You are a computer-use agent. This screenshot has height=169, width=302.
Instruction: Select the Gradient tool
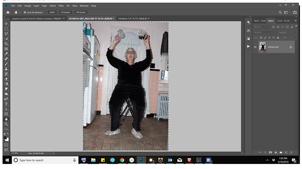pyautogui.click(x=6, y=84)
